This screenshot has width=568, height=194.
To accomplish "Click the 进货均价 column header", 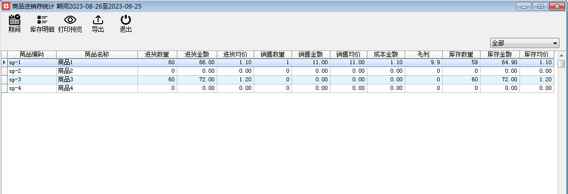I will (x=235, y=55).
